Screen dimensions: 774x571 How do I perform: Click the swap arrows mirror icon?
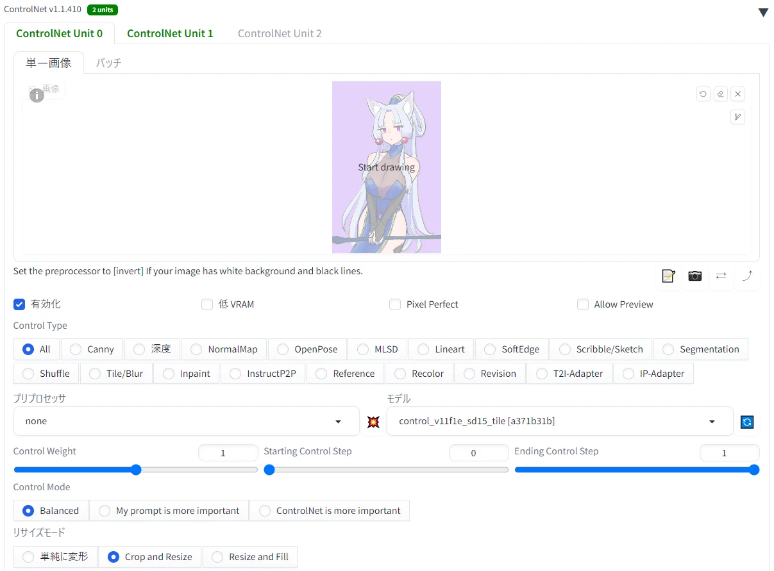pos(721,276)
